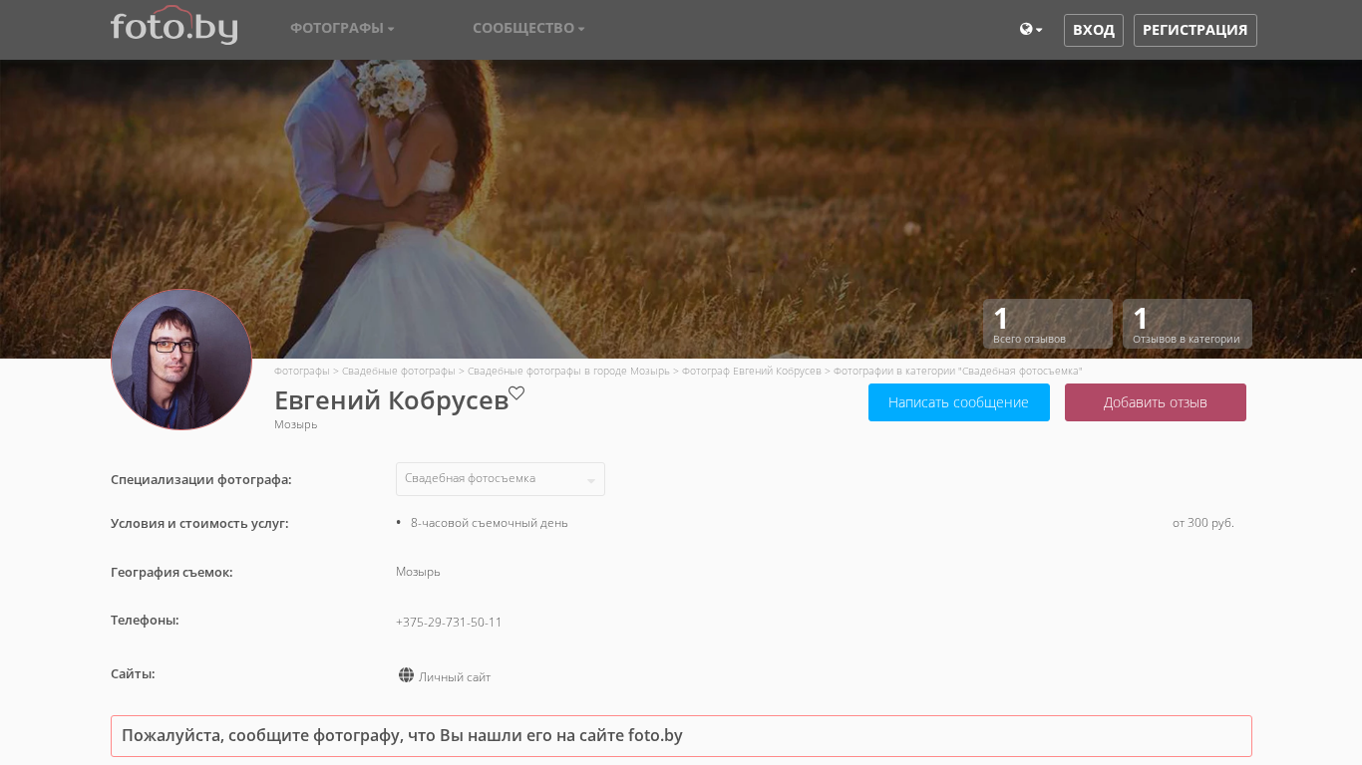Click phone number +375-29-731-50-11
The image size is (1362, 765).
pyautogui.click(x=449, y=623)
